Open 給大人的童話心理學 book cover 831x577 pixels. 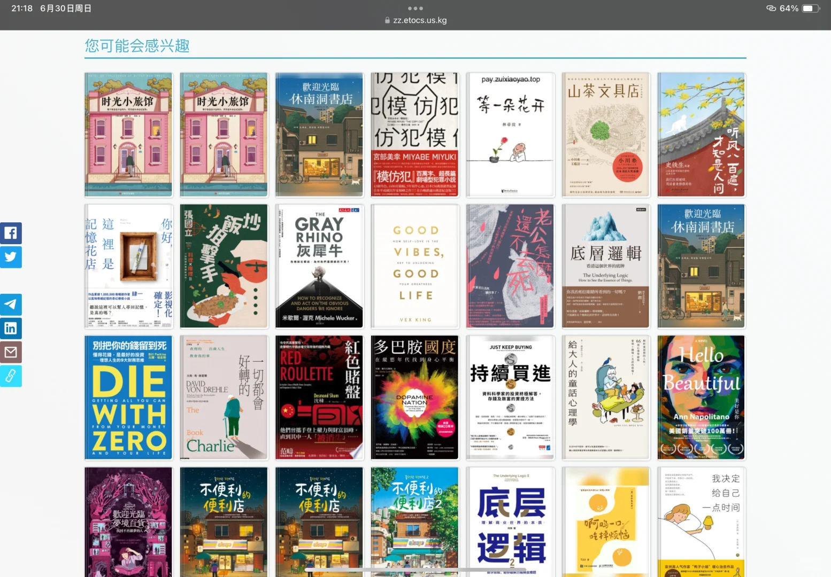click(606, 397)
